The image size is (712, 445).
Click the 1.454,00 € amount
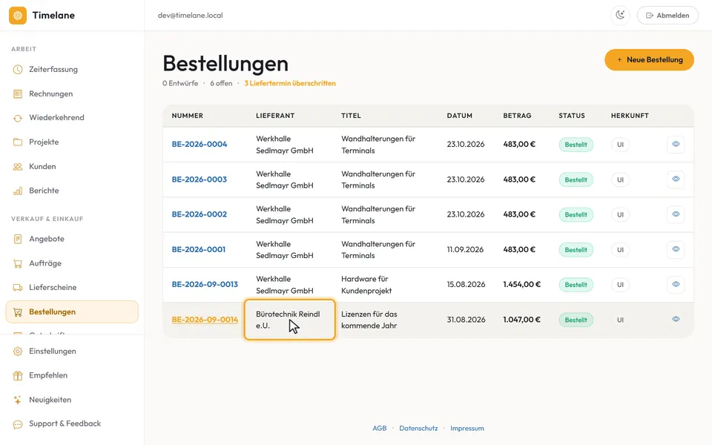tap(521, 285)
